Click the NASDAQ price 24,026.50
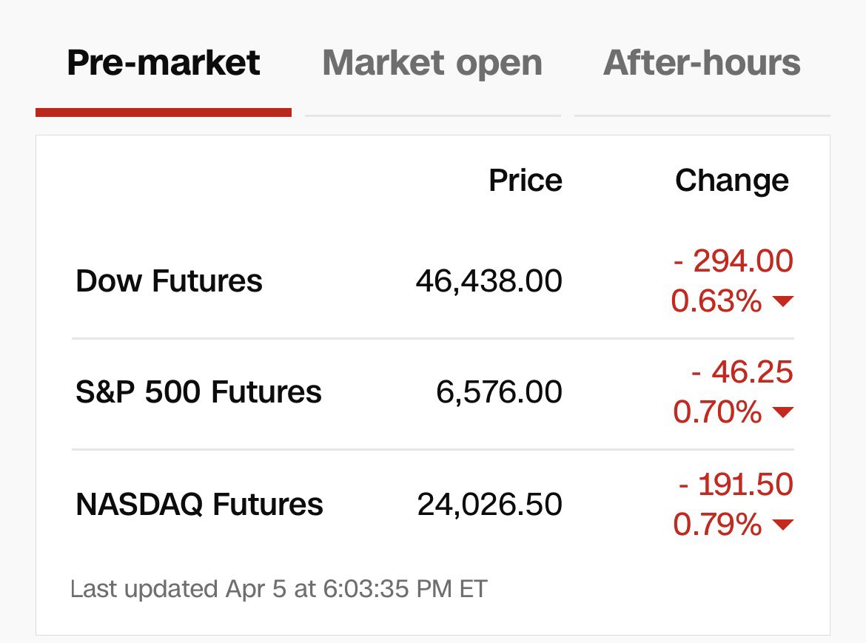The width and height of the screenshot is (866, 643). [x=490, y=505]
